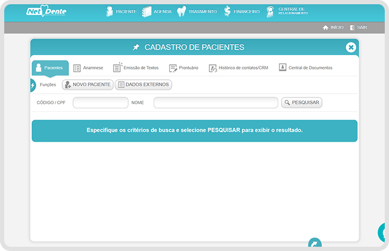Viewport: 389px width, 251px height.
Task: Click the tooth icon for treatment
Action: click(x=181, y=11)
